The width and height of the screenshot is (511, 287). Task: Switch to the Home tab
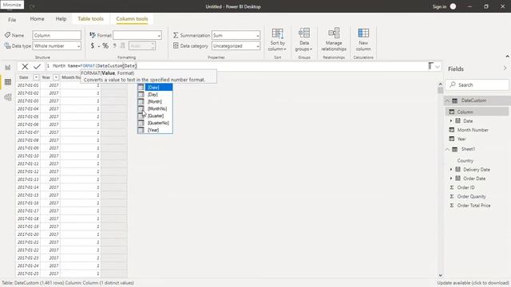click(x=38, y=19)
